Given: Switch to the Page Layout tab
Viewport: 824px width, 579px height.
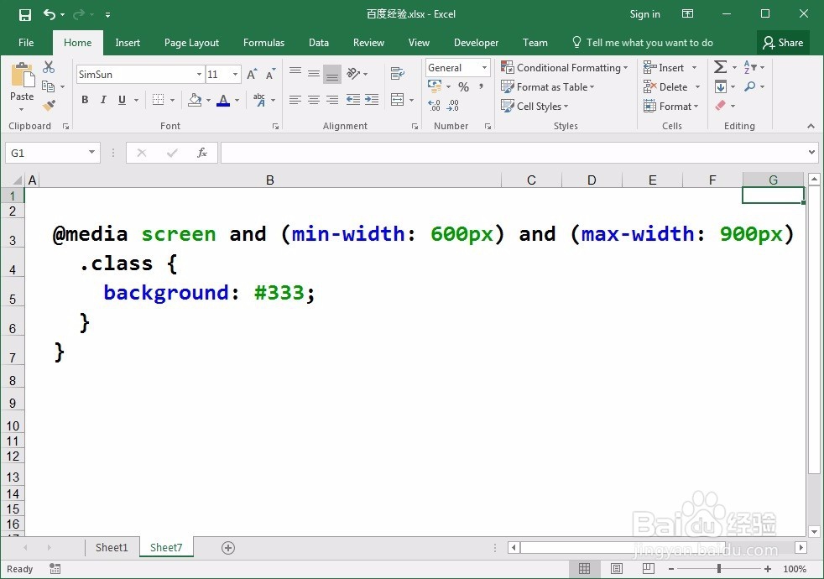Looking at the screenshot, I should (191, 43).
